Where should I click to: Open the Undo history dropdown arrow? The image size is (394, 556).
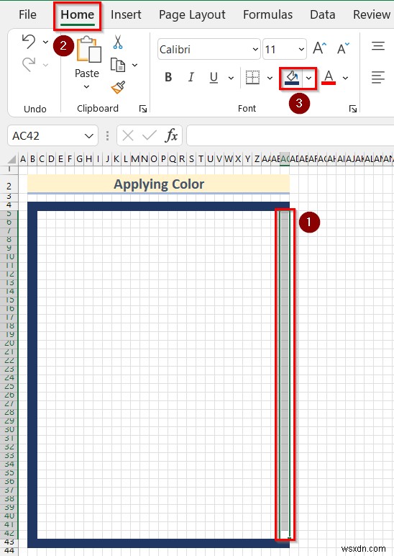click(46, 42)
